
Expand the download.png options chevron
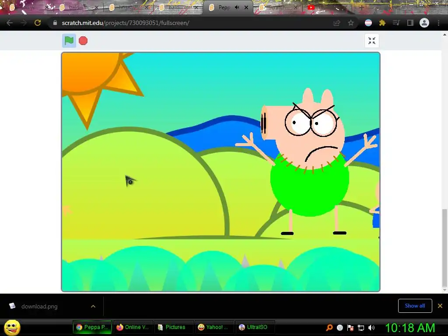[x=93, y=306]
